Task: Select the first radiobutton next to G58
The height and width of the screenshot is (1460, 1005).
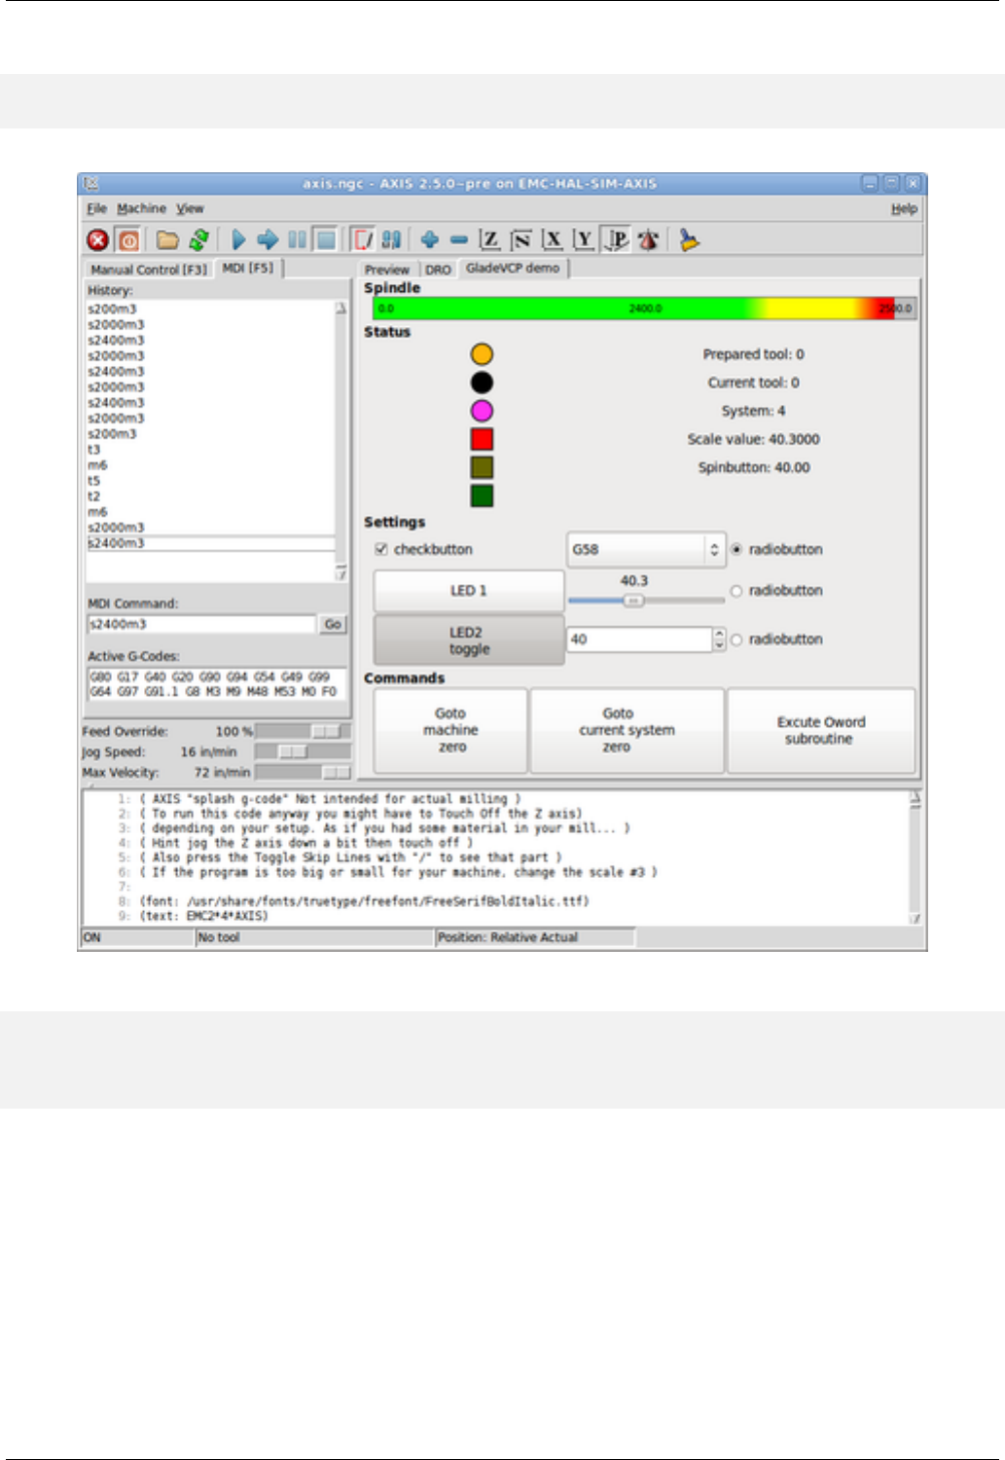Action: pos(736,549)
